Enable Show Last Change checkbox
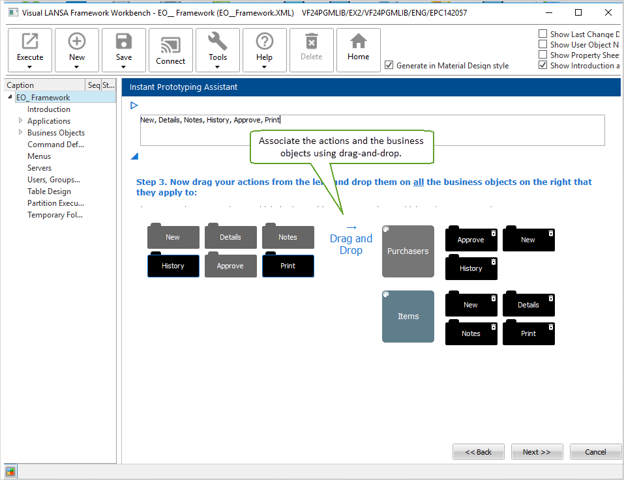 coord(543,35)
